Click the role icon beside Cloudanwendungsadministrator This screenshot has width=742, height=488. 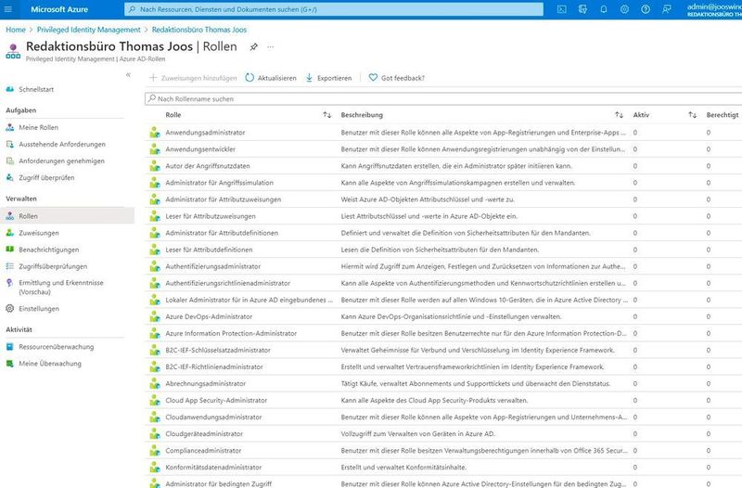click(x=155, y=417)
